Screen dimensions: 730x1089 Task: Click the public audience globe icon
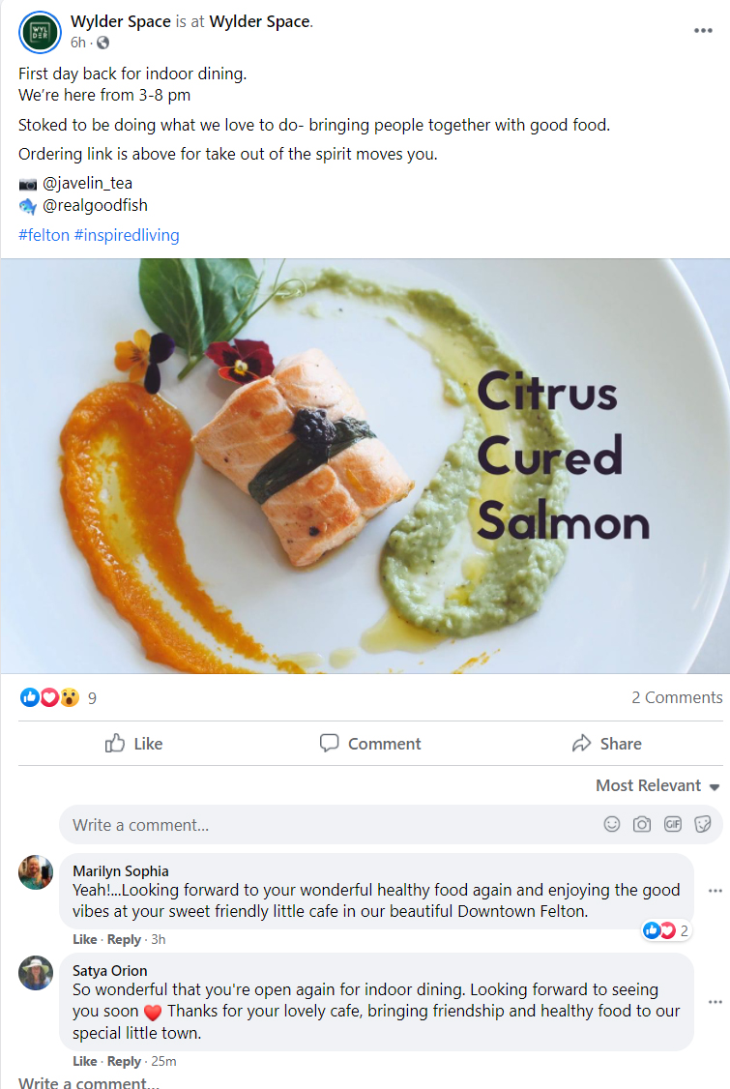pyautogui.click(x=103, y=43)
